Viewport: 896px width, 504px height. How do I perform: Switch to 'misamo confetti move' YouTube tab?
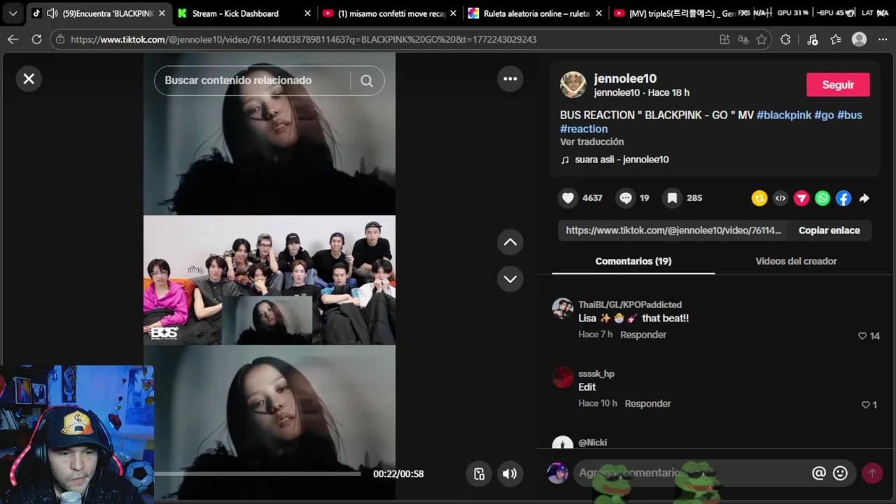point(389,13)
